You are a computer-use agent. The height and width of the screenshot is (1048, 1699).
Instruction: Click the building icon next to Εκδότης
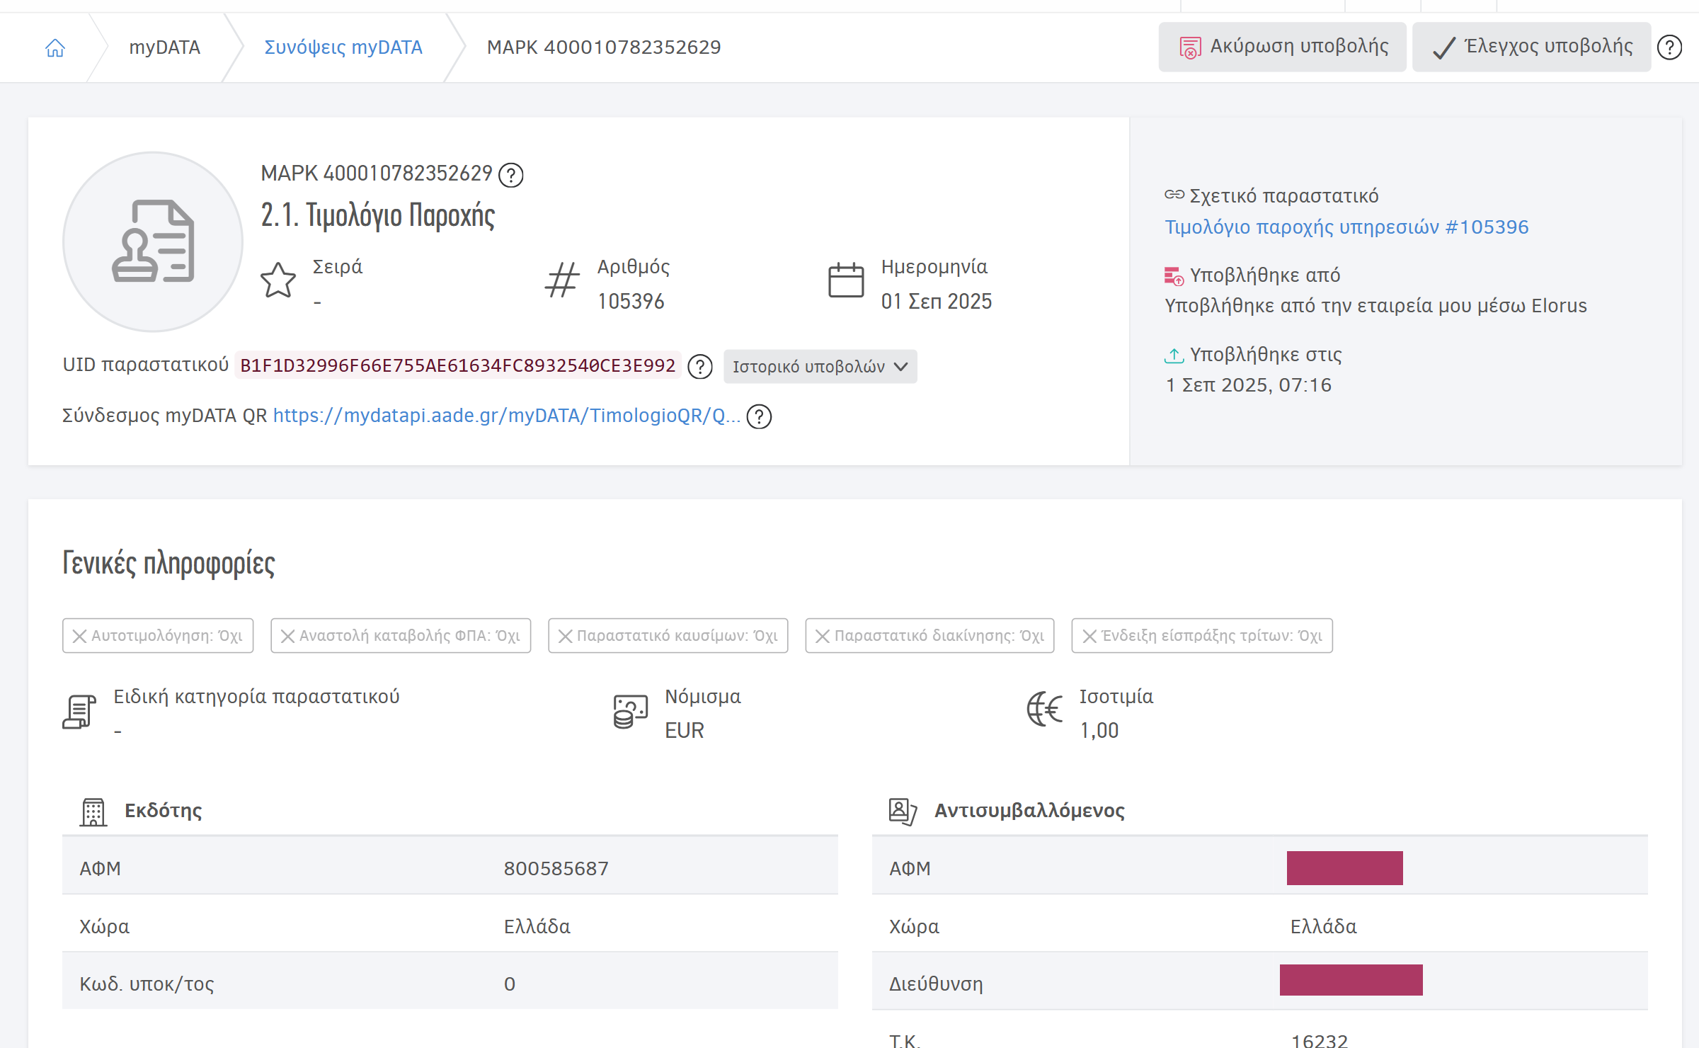click(93, 811)
